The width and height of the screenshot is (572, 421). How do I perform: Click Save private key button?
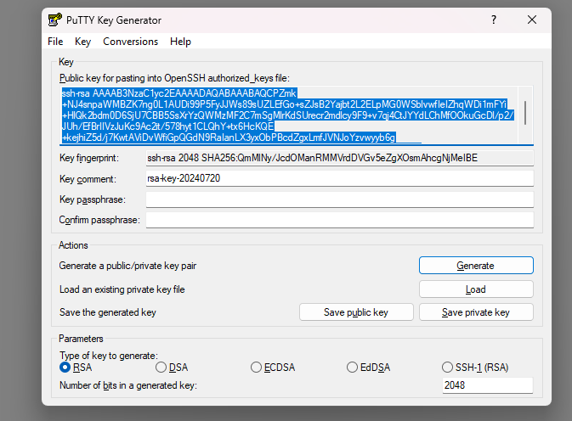tap(476, 312)
